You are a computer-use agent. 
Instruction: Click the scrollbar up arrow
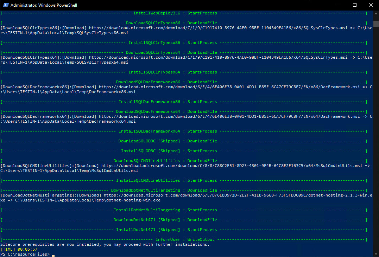click(376, 14)
